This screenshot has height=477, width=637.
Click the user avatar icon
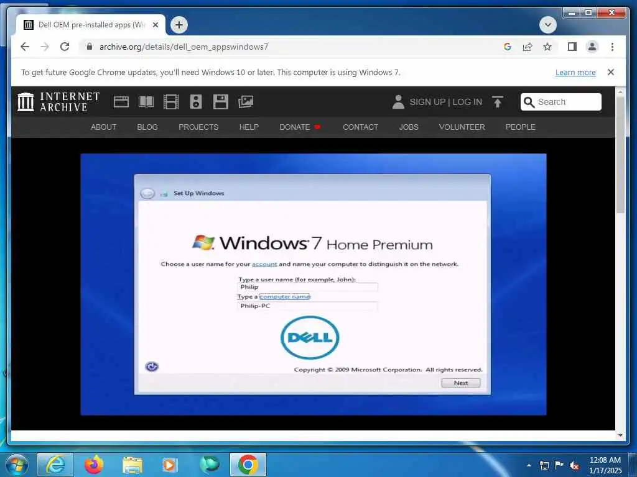[x=398, y=102]
